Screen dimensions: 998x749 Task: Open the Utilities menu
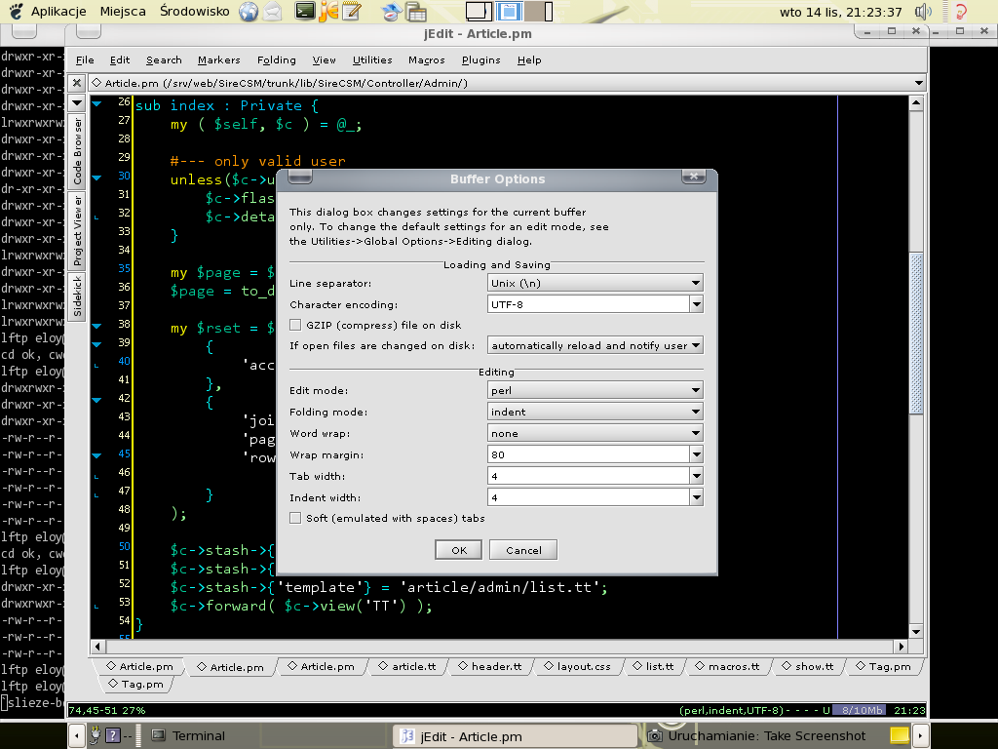point(371,59)
